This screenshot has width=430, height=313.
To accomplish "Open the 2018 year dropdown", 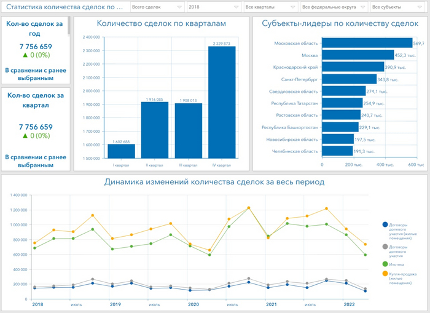I will tap(214, 7).
